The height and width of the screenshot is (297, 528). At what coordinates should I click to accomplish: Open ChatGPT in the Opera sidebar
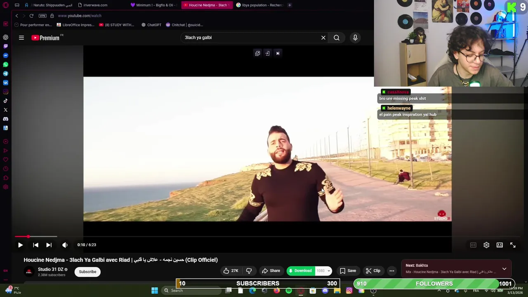[x=5, y=37]
